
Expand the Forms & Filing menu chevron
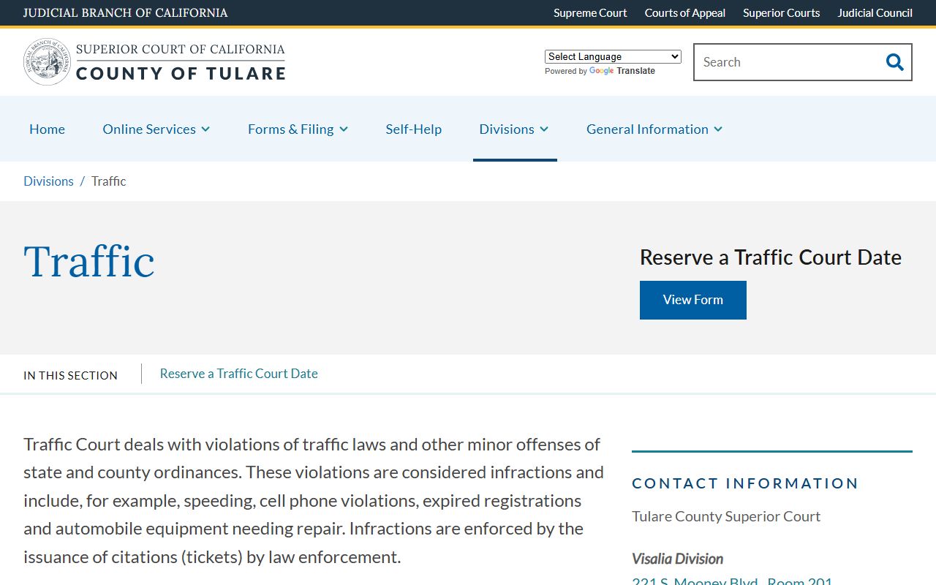click(344, 129)
